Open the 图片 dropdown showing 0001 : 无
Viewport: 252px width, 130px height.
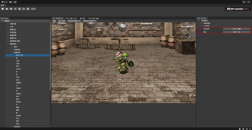tap(237, 32)
